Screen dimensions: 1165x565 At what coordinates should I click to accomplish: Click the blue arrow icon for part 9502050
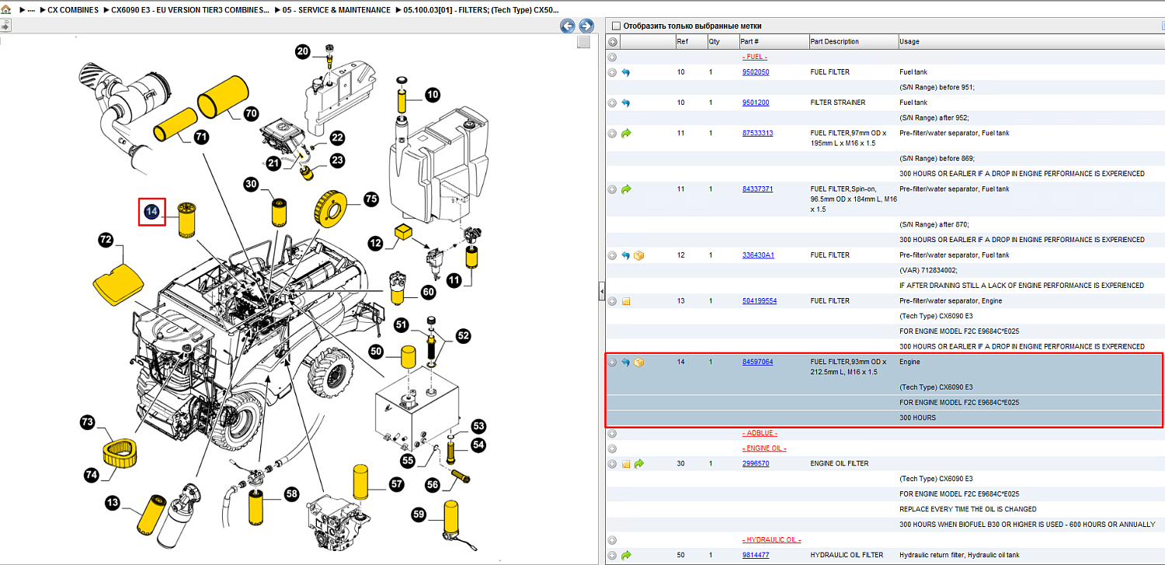[x=626, y=72]
